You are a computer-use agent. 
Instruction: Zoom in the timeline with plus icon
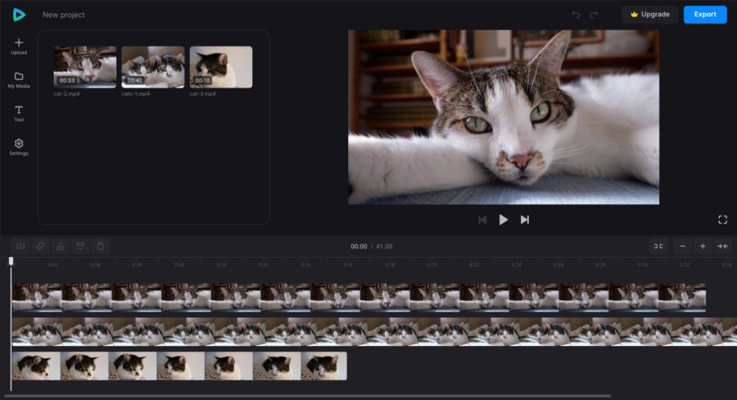[x=703, y=246]
